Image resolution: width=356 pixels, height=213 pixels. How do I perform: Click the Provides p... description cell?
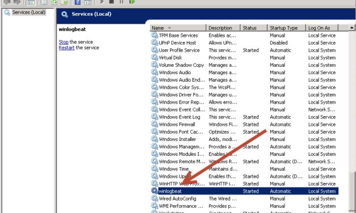tap(222, 206)
